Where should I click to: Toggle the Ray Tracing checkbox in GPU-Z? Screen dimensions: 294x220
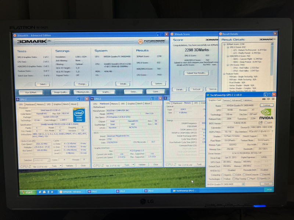click(x=234, y=179)
